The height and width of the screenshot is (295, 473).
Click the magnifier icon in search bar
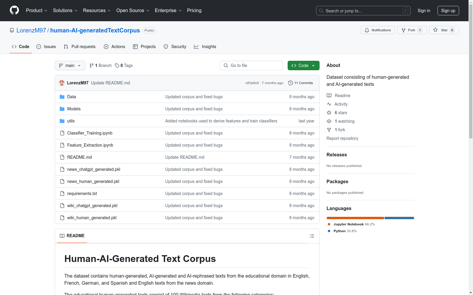tap(321, 11)
